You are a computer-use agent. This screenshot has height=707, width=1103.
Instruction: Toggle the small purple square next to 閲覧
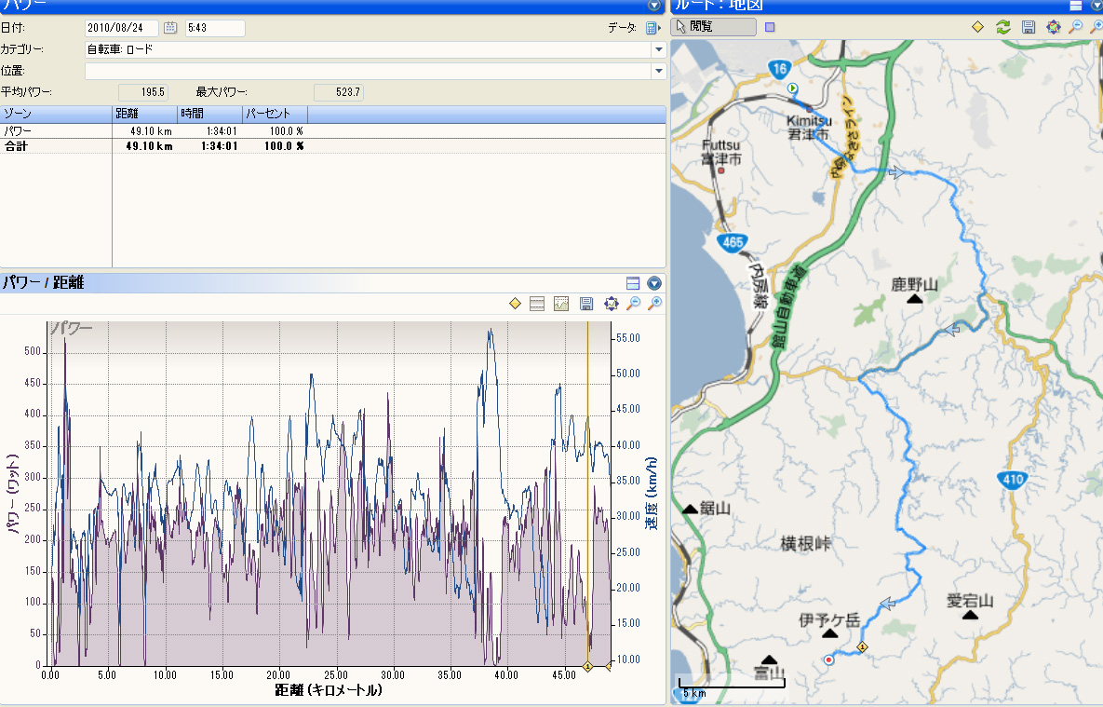(770, 27)
